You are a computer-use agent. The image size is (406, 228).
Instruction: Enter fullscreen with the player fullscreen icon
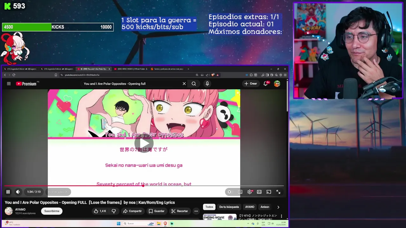click(278, 192)
